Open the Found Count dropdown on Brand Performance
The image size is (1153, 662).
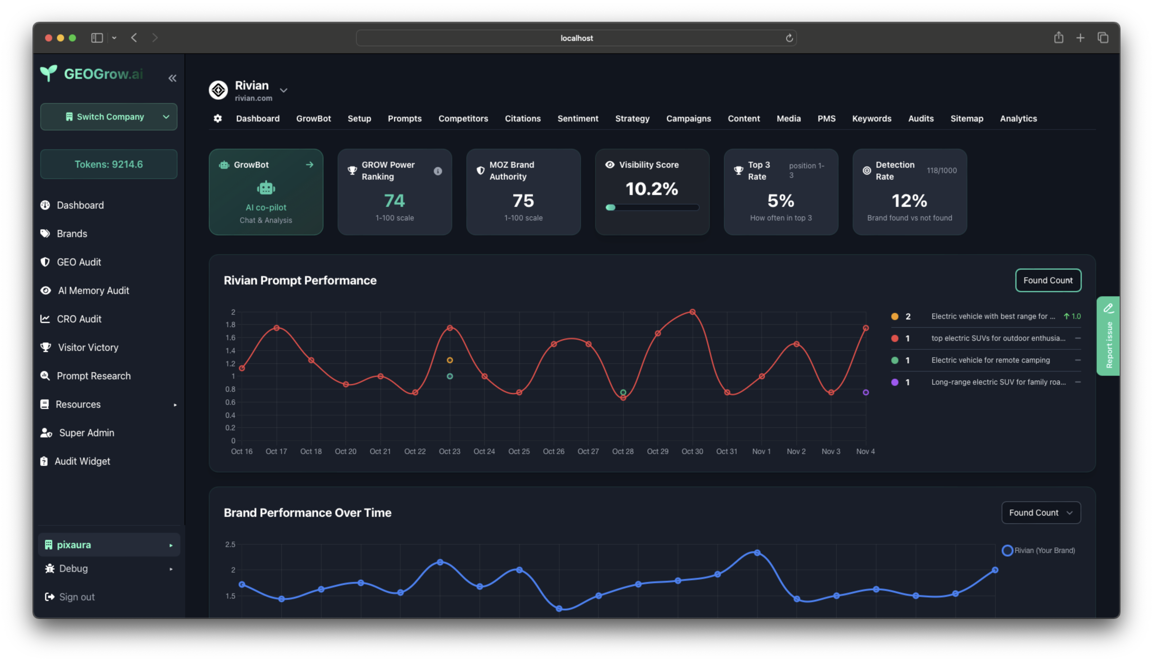(x=1041, y=512)
